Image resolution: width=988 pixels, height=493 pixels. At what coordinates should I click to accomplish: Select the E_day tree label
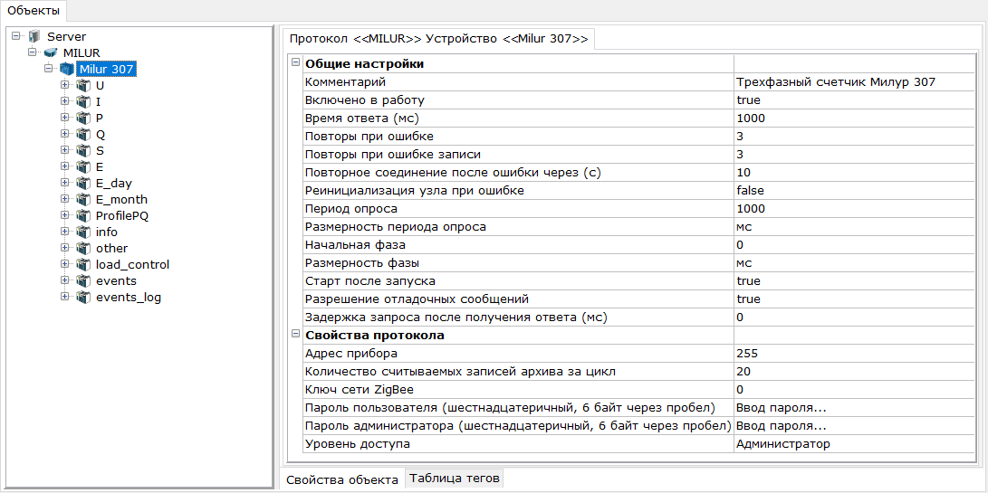pyautogui.click(x=113, y=184)
